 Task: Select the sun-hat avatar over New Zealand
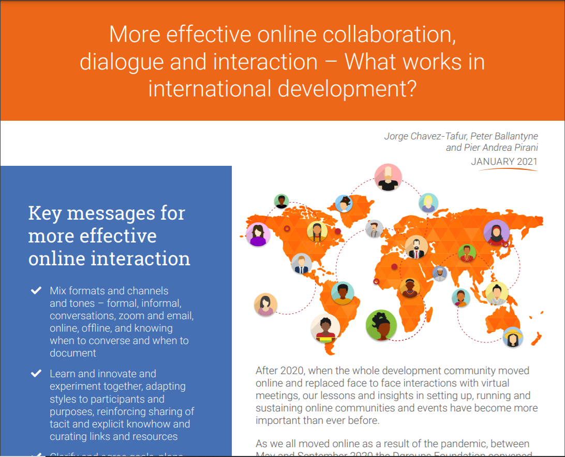pyautogui.click(x=512, y=337)
